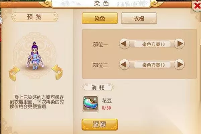Click the 部位一 染色方案10 value field
Screen dimensions: 201x134
(x=152, y=44)
